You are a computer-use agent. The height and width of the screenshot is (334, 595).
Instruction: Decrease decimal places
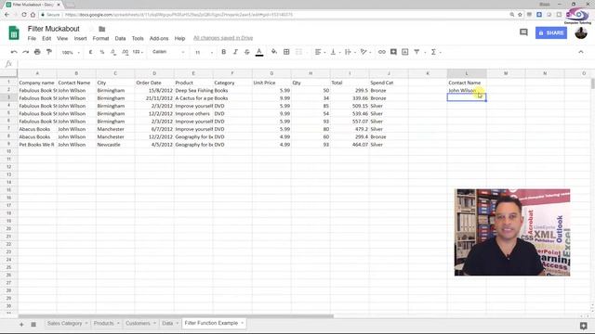pyautogui.click(x=113, y=52)
